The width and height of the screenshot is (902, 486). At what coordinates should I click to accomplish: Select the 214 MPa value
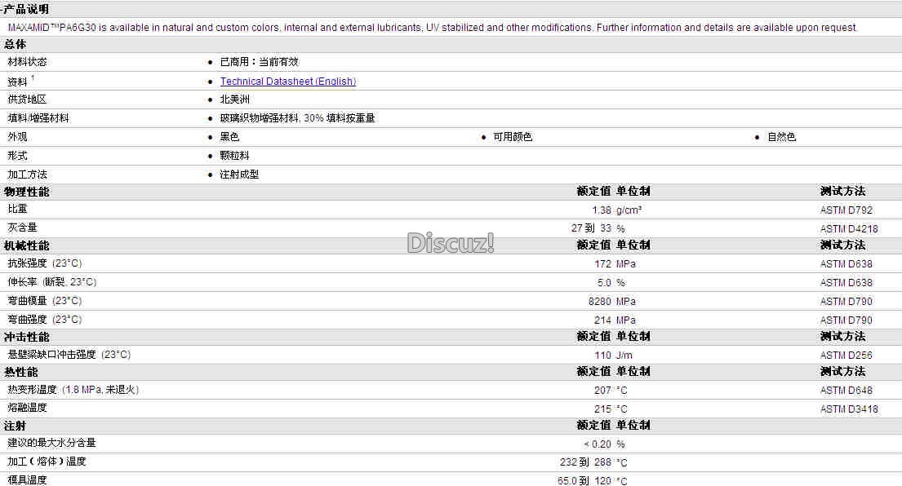(x=615, y=320)
